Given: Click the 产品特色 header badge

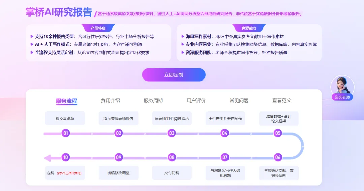Looking at the screenshot, I should [x=98, y=28].
